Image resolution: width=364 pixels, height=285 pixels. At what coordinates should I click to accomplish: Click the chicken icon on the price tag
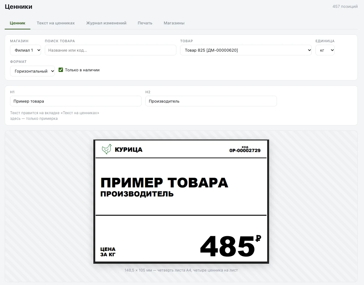point(107,149)
